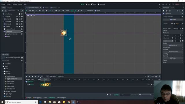185x104 pixels.
Task: Lock the selected object with the lock icon
Action: tap(56, 11)
